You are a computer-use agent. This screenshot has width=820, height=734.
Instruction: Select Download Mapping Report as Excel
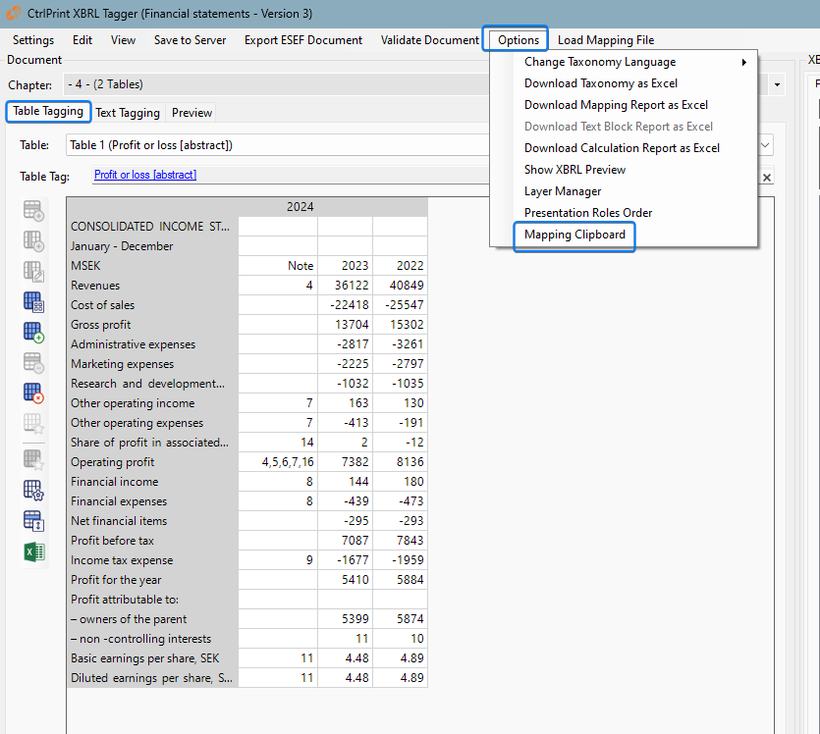click(x=616, y=105)
